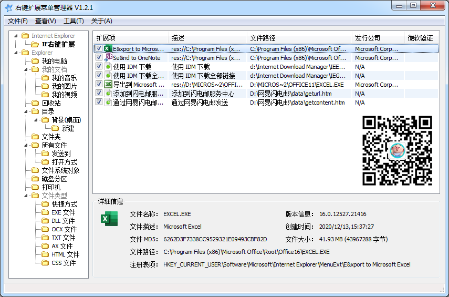Click the OneNote icon of Se&nd to OneNote
Image resolution: width=449 pixels, height=297 pixels.
pos(108,57)
